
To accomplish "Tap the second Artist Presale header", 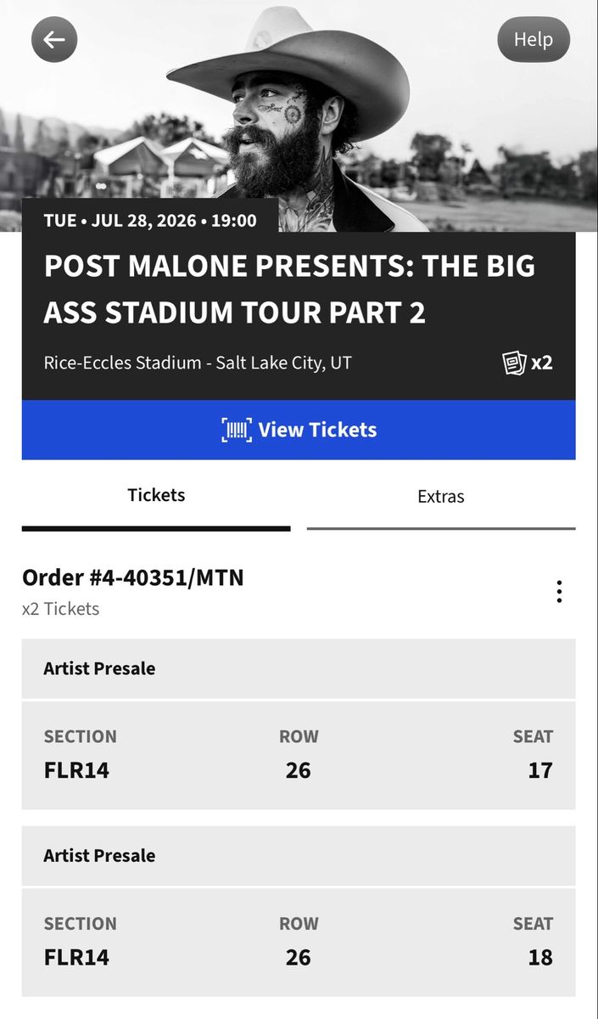I will (x=299, y=855).
